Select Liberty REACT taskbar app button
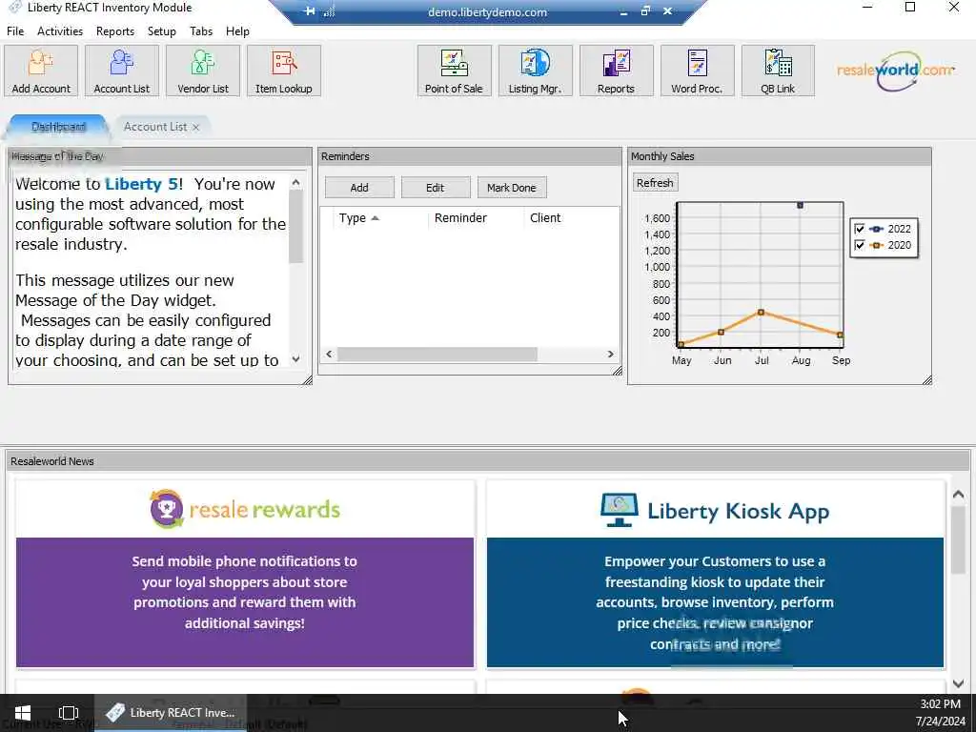 [170, 713]
